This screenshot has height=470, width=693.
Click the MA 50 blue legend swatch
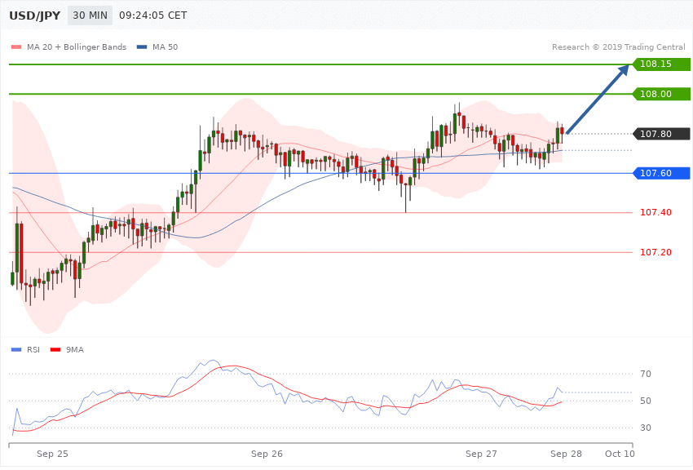142,47
